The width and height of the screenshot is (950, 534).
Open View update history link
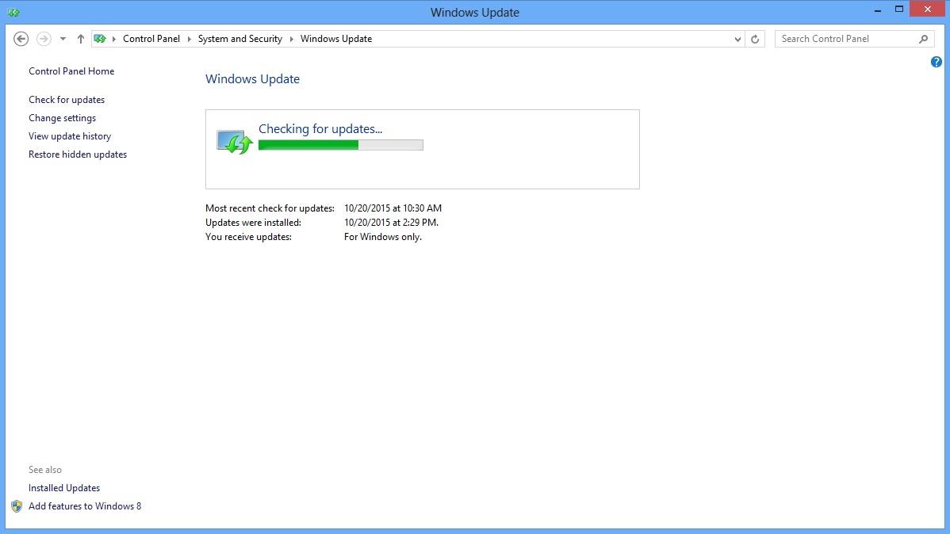pyautogui.click(x=70, y=135)
